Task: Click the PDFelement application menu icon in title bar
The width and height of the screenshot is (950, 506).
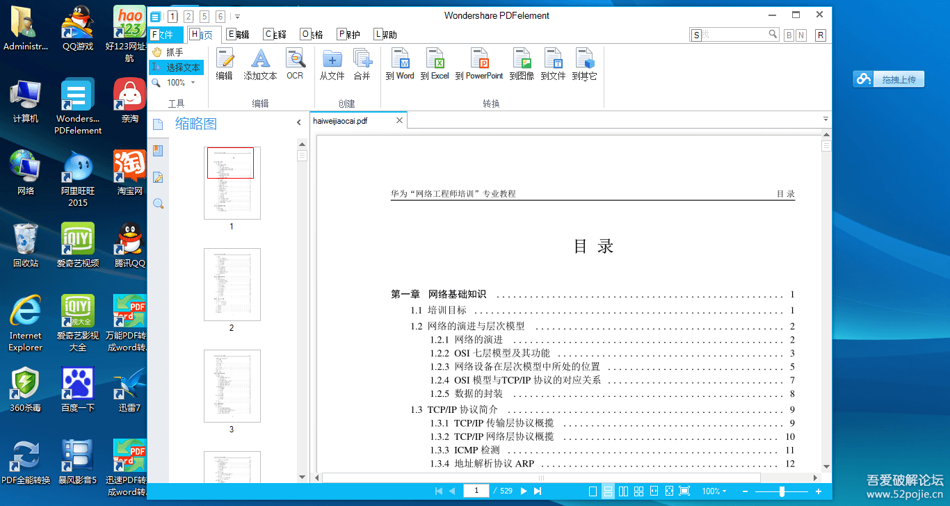Action: tap(155, 17)
